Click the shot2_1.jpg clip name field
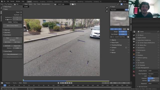Viewport: 160px width, 90px height. coord(63,4)
